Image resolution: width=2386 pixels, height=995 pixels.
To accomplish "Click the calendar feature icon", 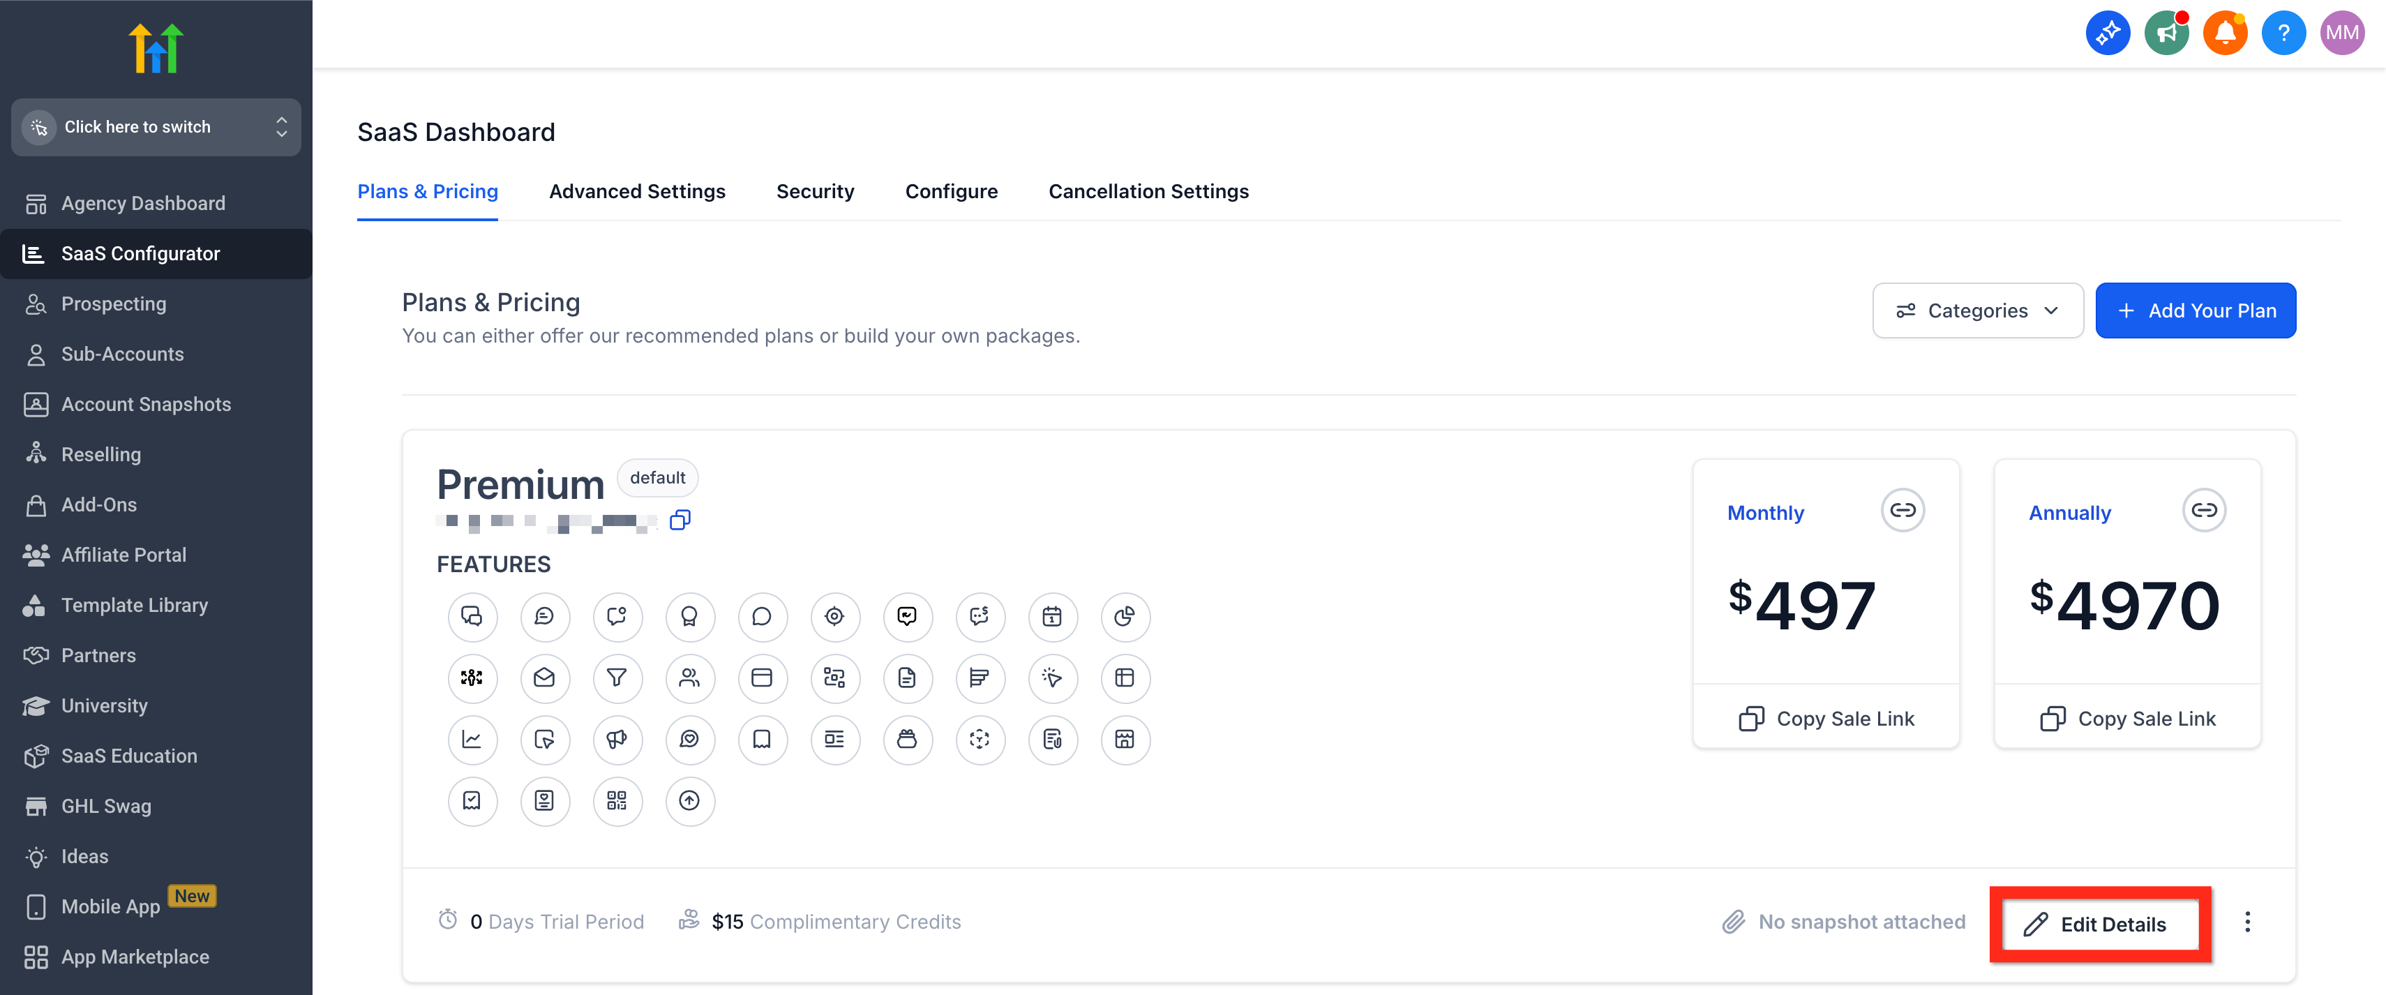I will tap(1052, 617).
